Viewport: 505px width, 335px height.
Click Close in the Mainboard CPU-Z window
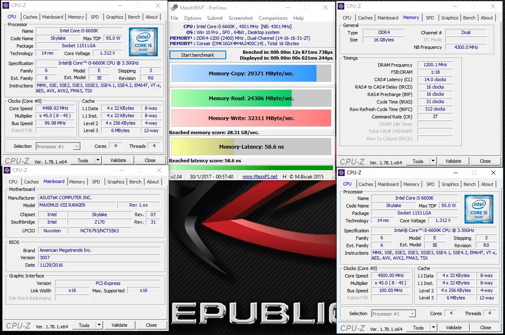(x=151, y=325)
